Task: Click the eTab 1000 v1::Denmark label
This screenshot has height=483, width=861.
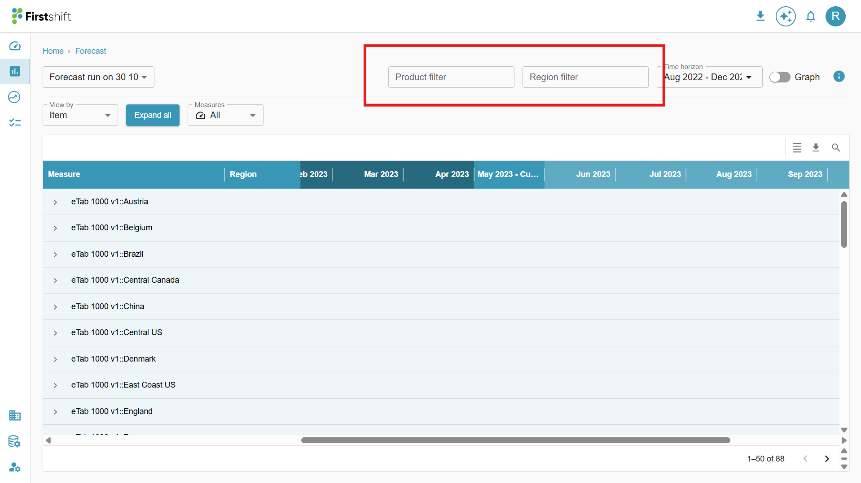Action: [x=113, y=359]
